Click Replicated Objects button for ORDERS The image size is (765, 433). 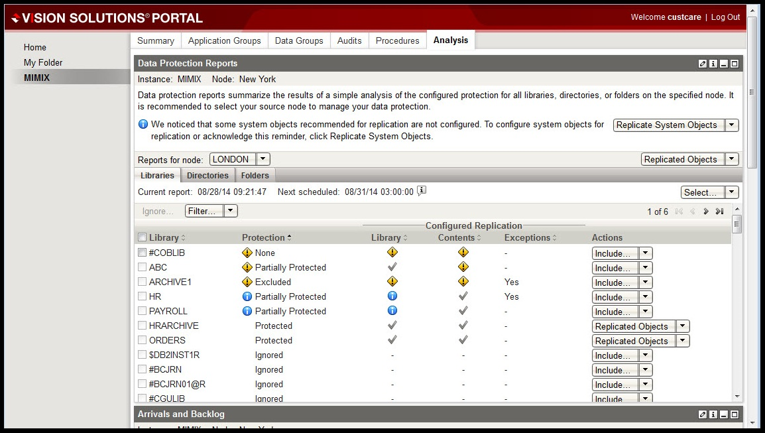coord(632,341)
